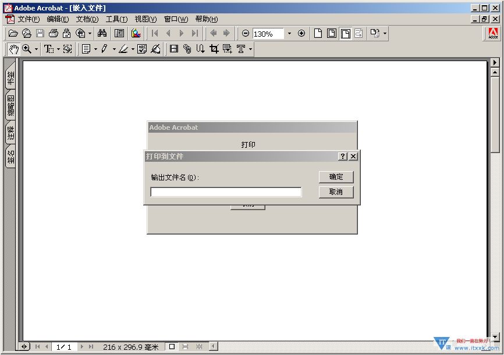The width and height of the screenshot is (504, 355).
Task: Click the Fit in Window page icon
Action: point(332,33)
